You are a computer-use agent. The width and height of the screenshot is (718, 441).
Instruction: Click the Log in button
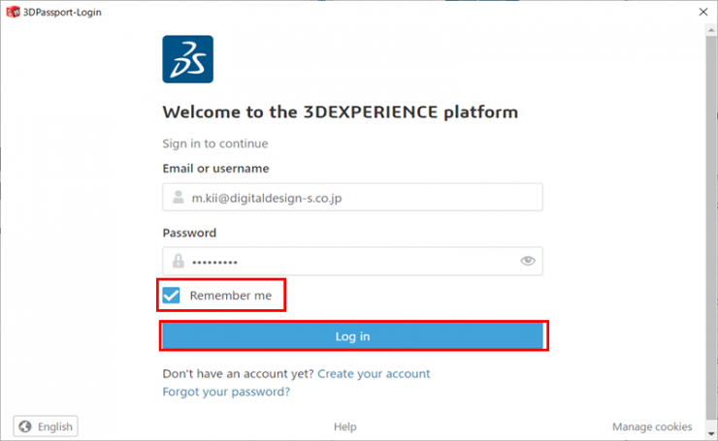[x=354, y=336]
